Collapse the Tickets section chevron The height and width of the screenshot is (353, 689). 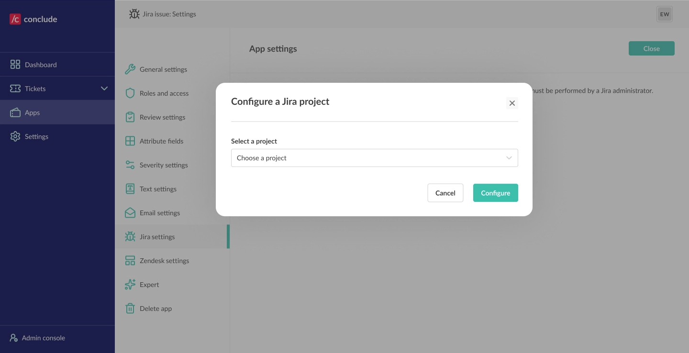pos(104,88)
